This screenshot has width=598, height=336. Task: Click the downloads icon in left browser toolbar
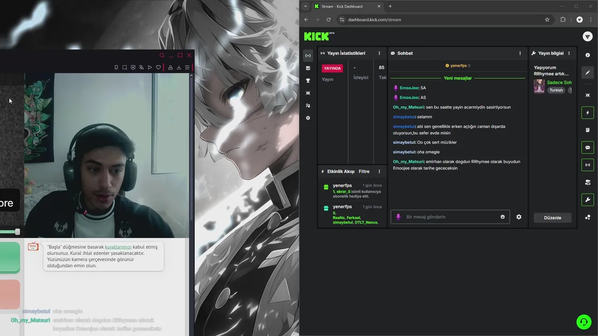(179, 67)
